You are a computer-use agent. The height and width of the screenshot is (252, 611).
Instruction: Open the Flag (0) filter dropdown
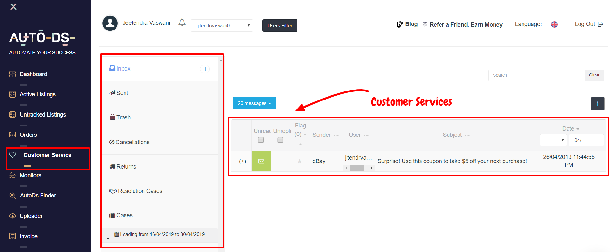(x=305, y=135)
